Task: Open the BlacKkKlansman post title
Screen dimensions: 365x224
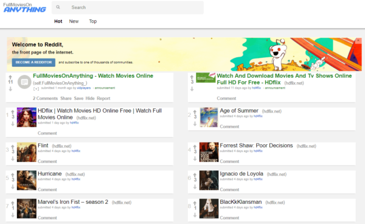Action: click(x=241, y=202)
